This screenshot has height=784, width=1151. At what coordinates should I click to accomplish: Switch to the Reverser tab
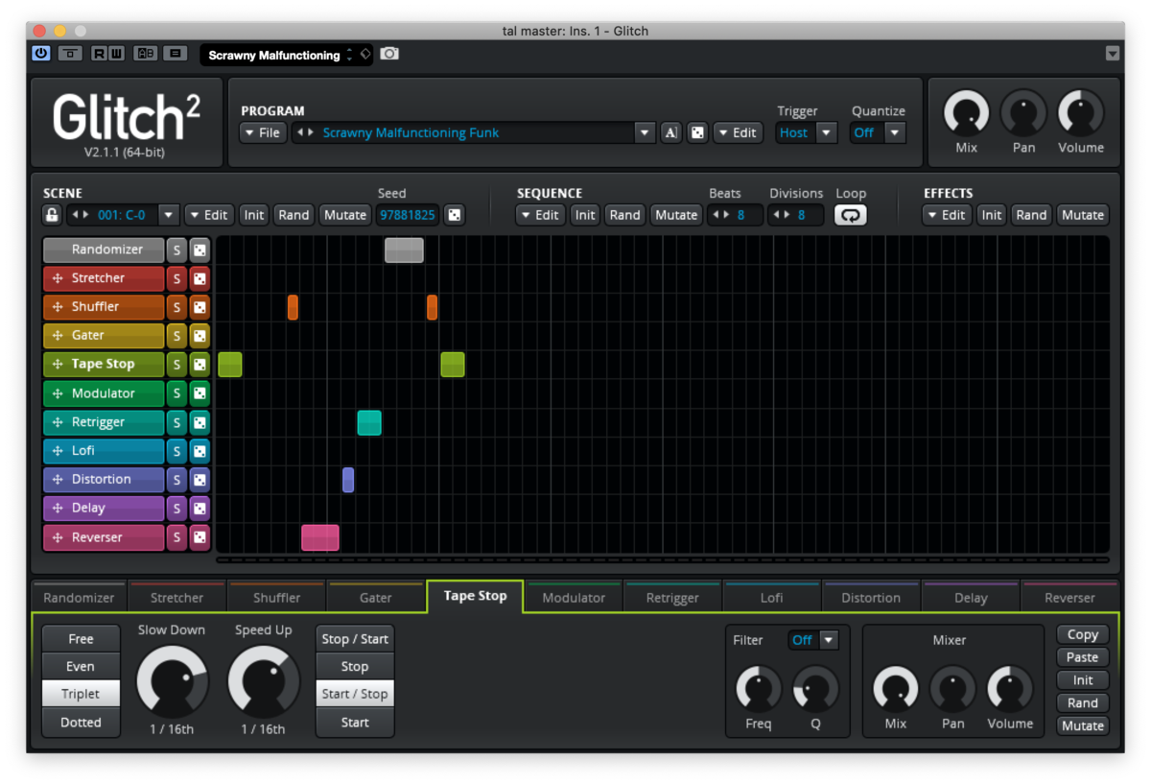click(1069, 597)
